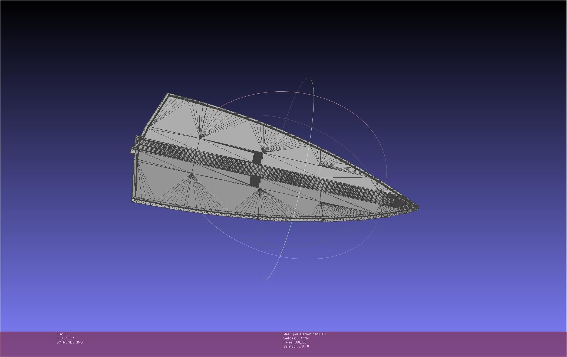The width and height of the screenshot is (567, 357).
Task: Click the Selection: v: 0 f: 0 text
Action: tap(296, 346)
